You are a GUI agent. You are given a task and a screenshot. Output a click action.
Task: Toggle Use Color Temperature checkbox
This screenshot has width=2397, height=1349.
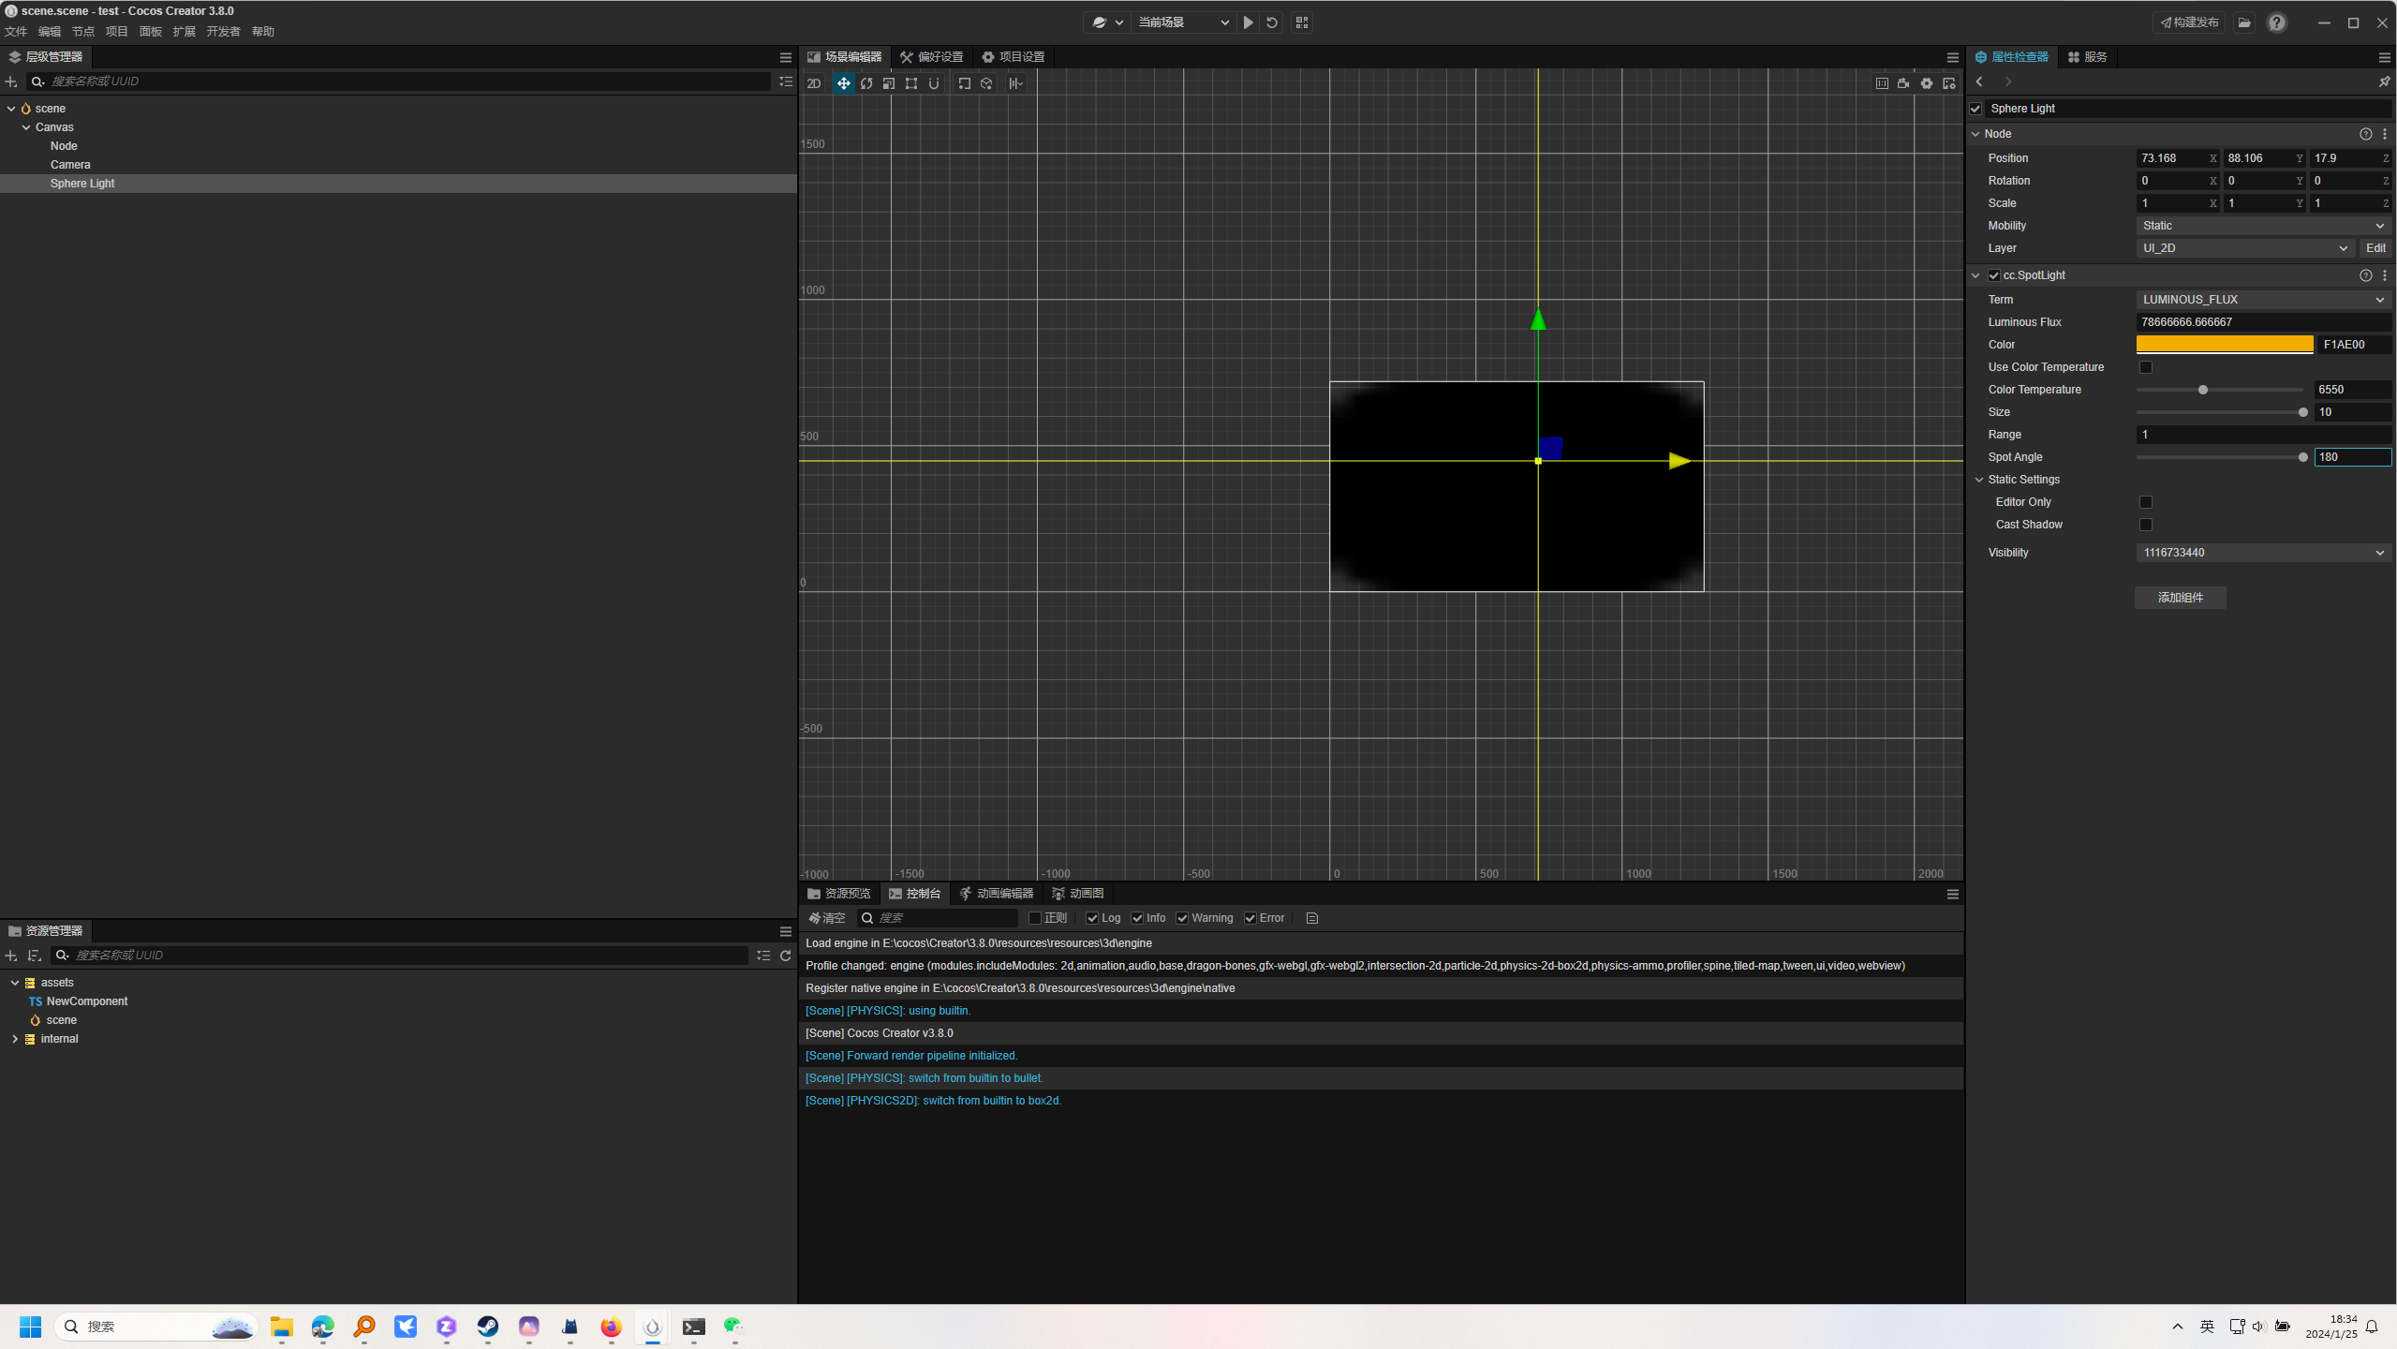click(x=2146, y=367)
